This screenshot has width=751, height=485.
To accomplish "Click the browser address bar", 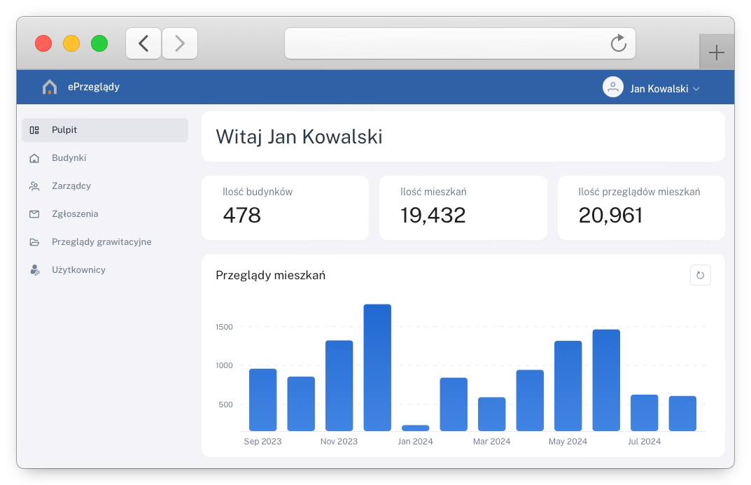I will pyautogui.click(x=448, y=43).
